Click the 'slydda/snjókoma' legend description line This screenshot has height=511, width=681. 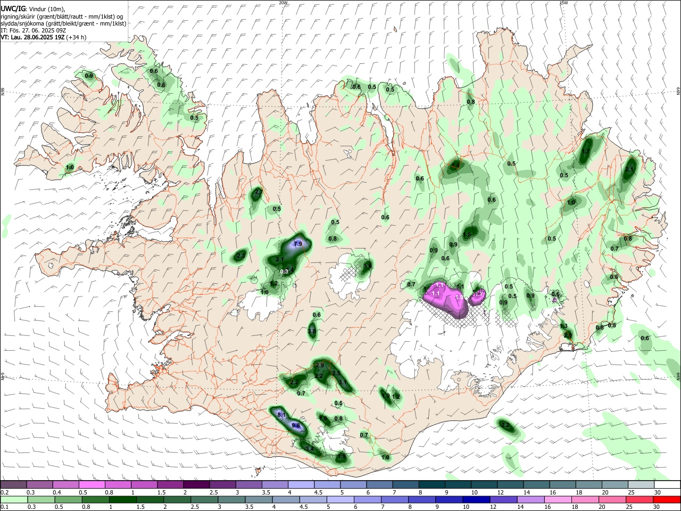point(63,23)
